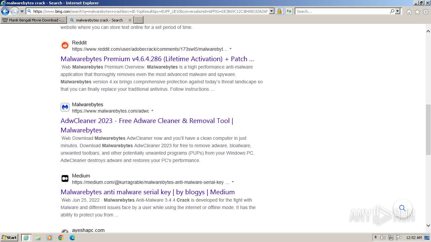Click the 12:52 AM clock

pyautogui.click(x=414, y=238)
